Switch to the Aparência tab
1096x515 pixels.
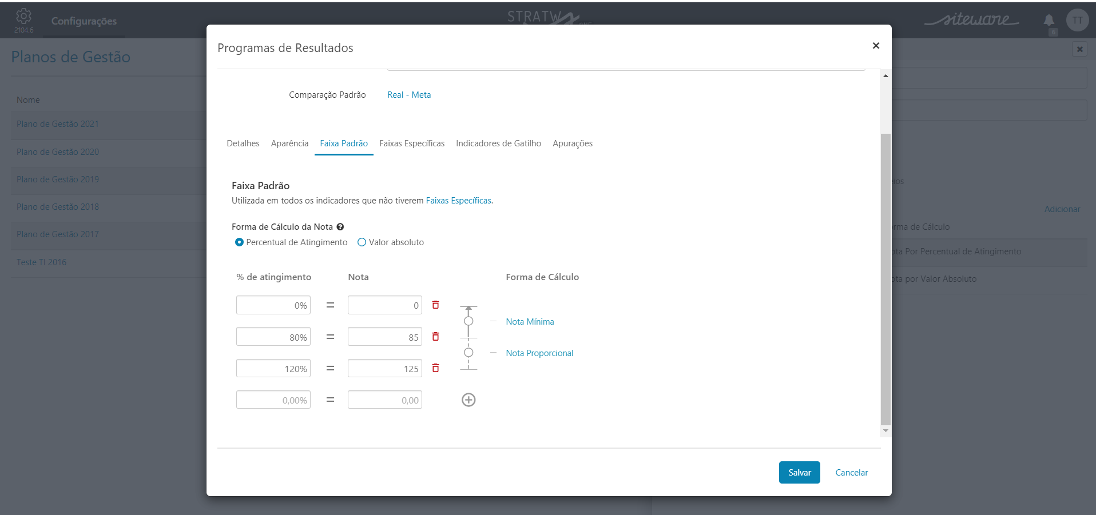[x=289, y=143]
